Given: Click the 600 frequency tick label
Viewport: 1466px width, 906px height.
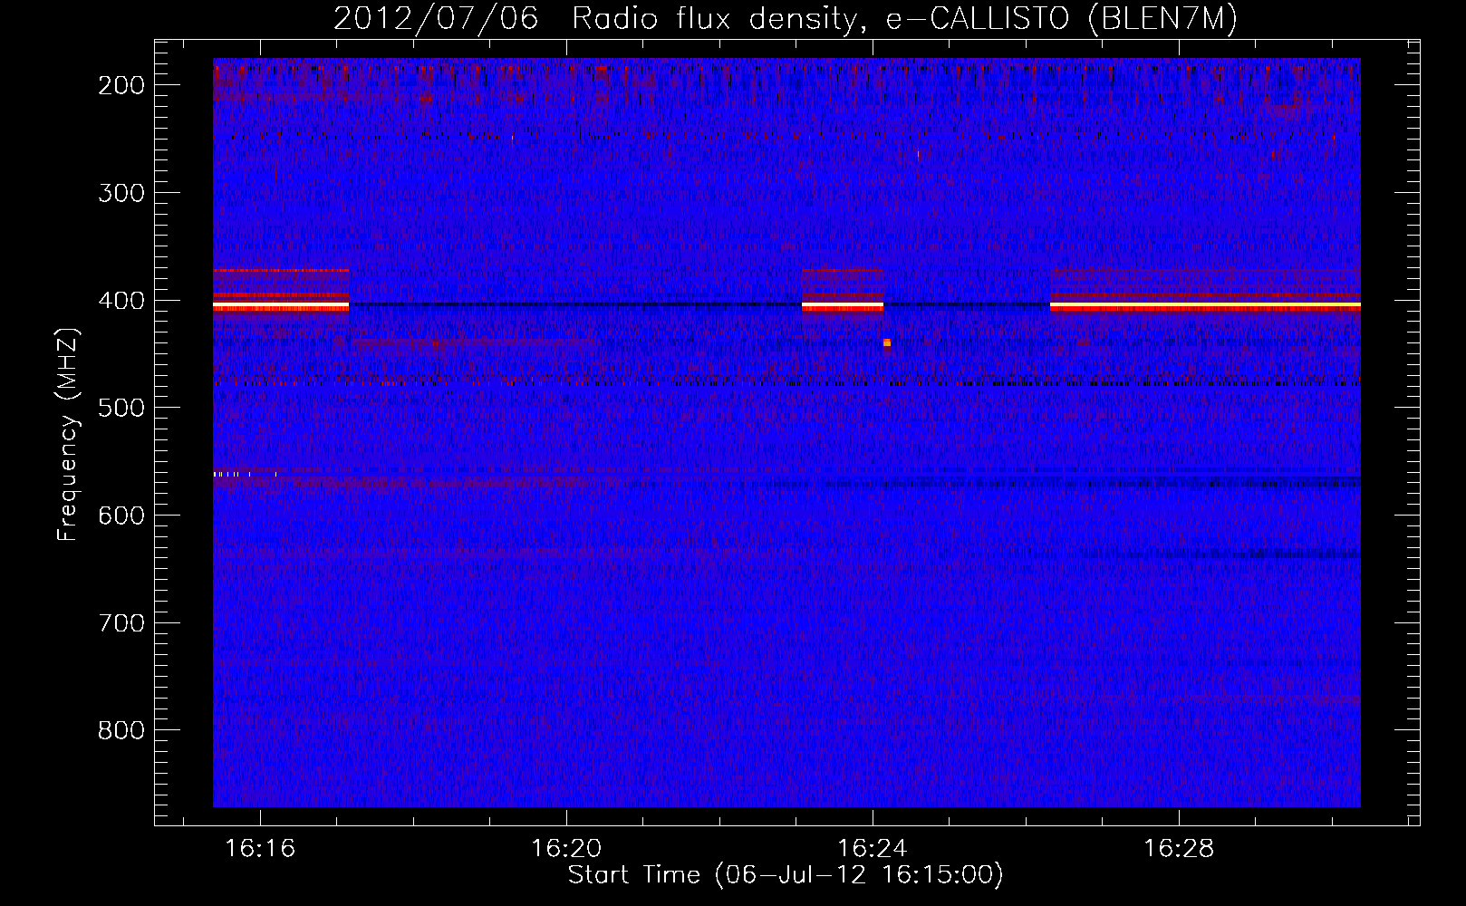Looking at the screenshot, I should pyautogui.click(x=121, y=516).
